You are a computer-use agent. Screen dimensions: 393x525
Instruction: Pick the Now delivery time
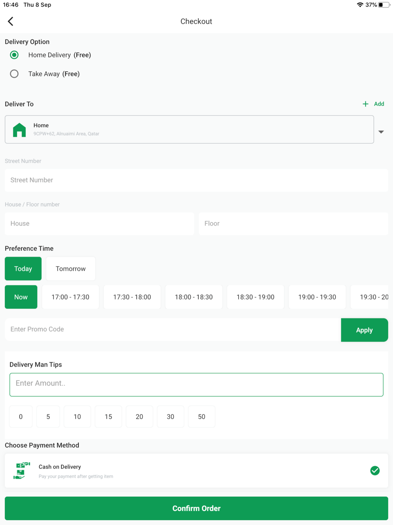pos(21,297)
